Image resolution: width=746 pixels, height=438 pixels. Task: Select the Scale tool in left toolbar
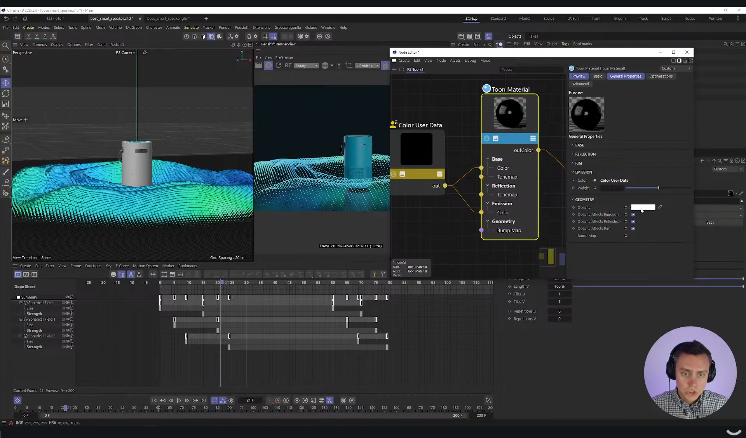(5, 104)
